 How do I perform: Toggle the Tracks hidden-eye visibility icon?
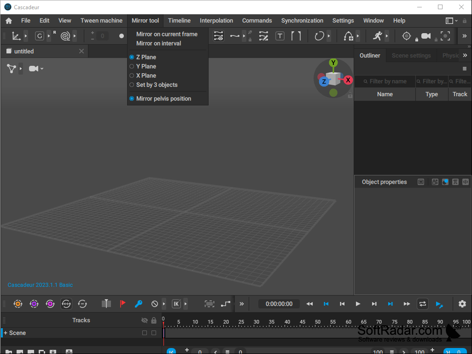[145, 320]
